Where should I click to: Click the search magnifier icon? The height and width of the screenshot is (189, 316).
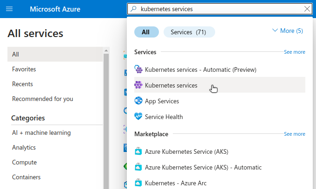point(134,9)
